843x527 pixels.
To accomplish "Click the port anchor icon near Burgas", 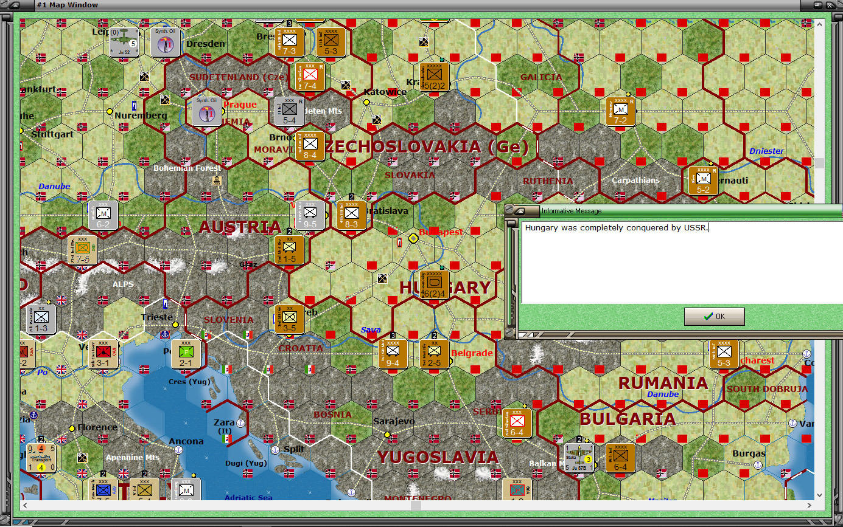I will coord(758,464).
